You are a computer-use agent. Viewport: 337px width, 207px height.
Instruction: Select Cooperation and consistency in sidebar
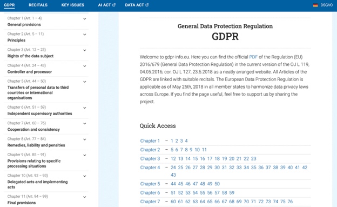tap(33, 129)
